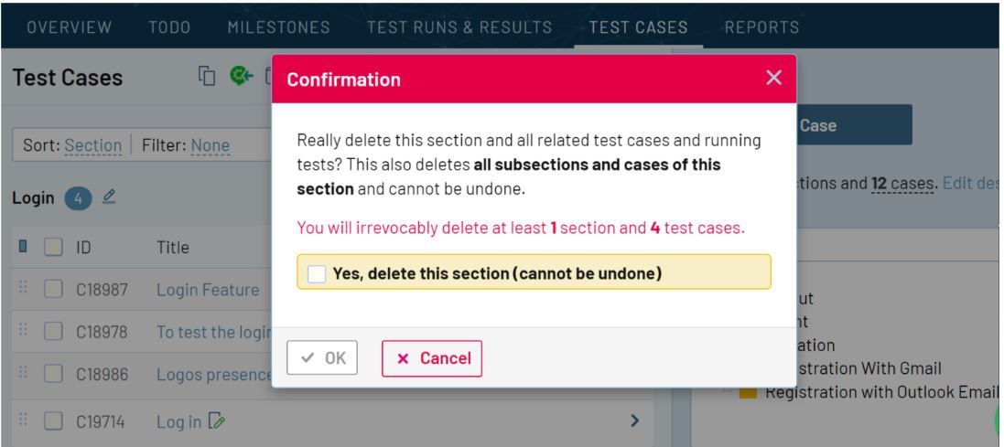Tick the 'Yes, delete this section' checkbox

317,273
